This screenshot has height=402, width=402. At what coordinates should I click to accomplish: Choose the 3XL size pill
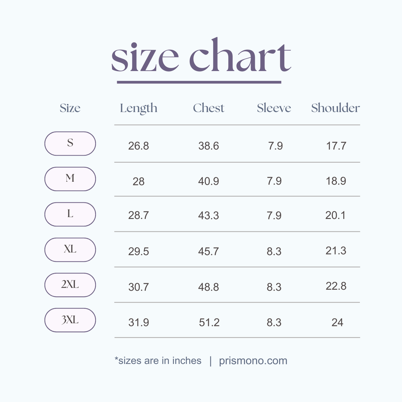tap(70, 320)
